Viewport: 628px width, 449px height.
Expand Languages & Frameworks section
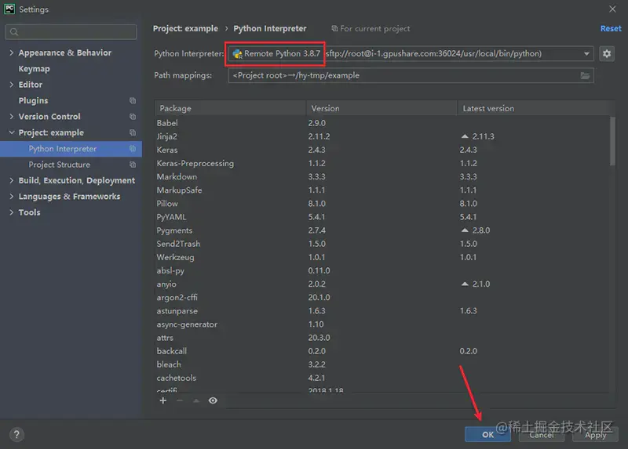click(x=11, y=197)
